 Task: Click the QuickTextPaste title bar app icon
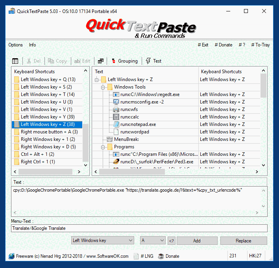[x=11, y=11]
